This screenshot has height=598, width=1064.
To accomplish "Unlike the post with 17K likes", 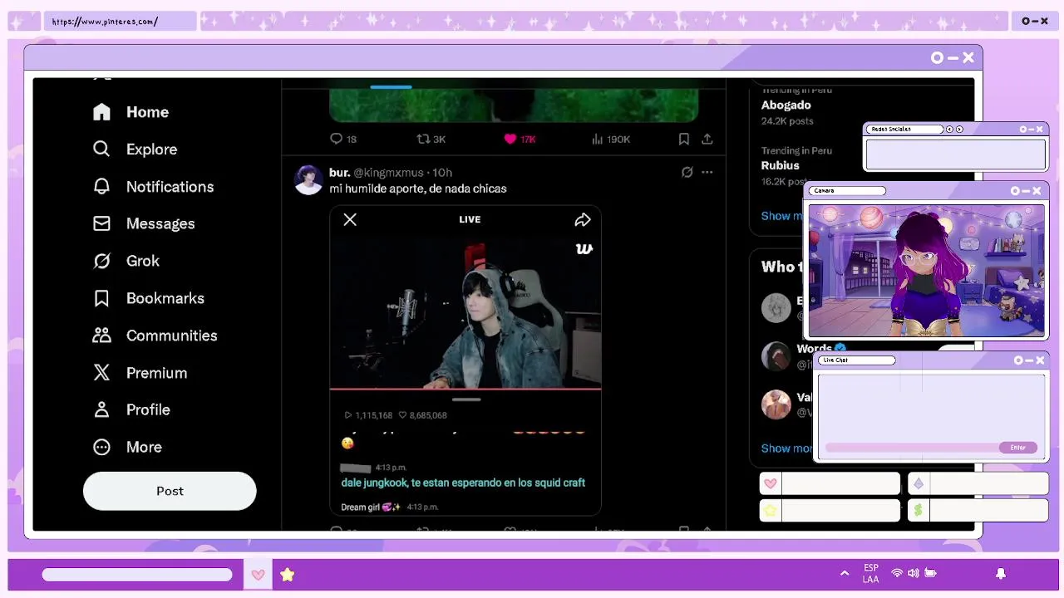I will point(510,139).
